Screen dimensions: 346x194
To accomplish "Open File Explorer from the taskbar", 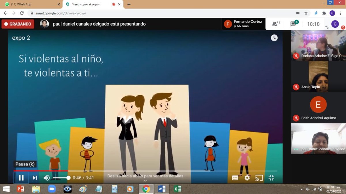I will point(36,189).
